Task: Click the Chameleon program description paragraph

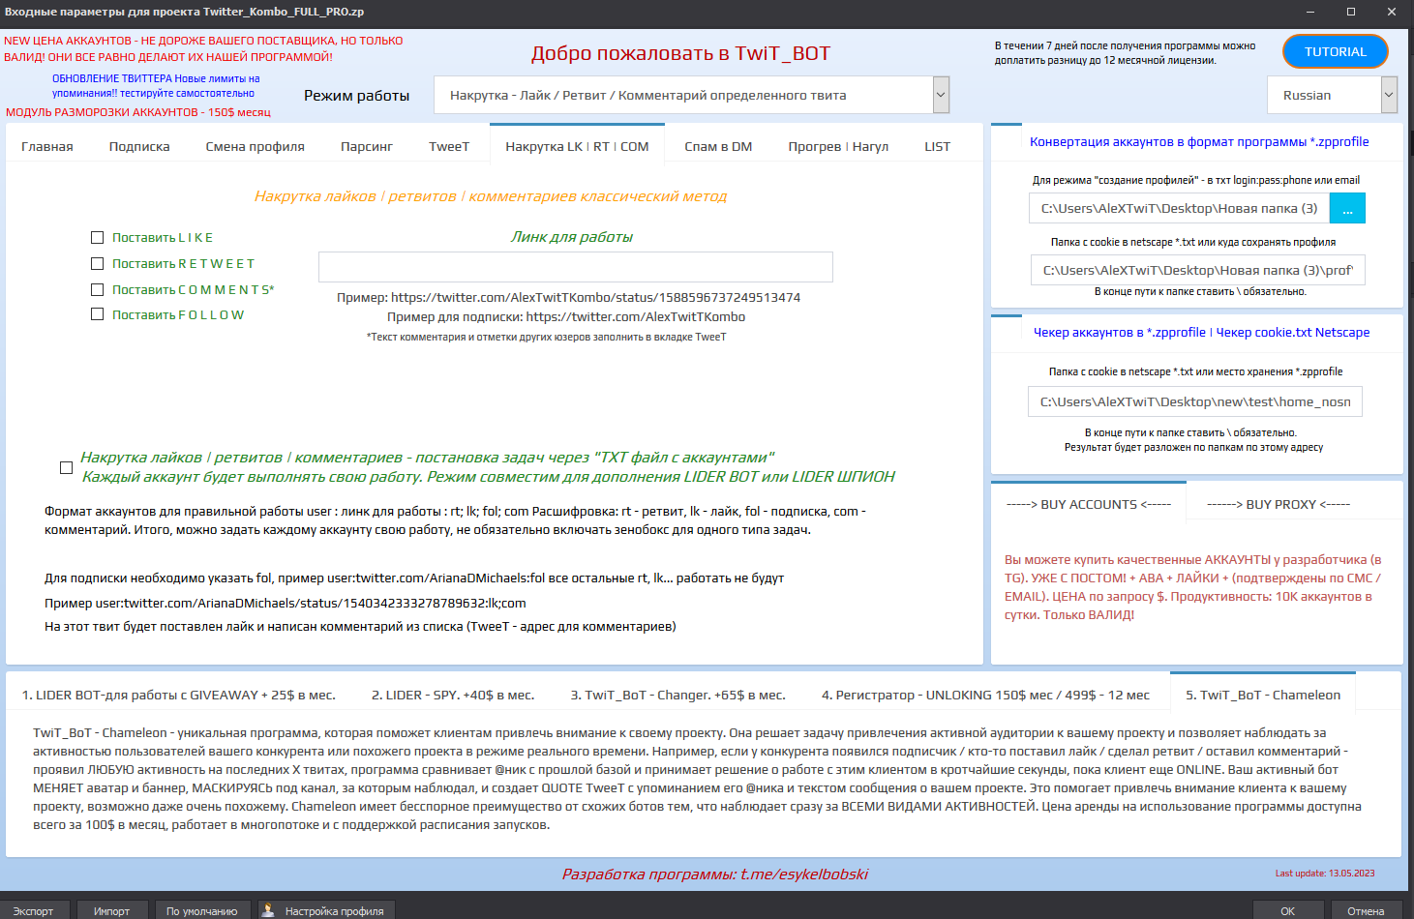Action: tap(697, 779)
